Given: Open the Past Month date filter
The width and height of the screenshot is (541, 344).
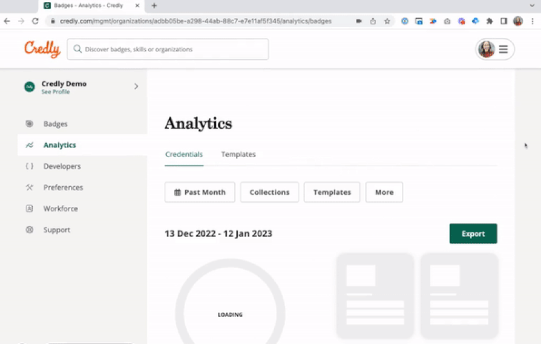Looking at the screenshot, I should 200,192.
